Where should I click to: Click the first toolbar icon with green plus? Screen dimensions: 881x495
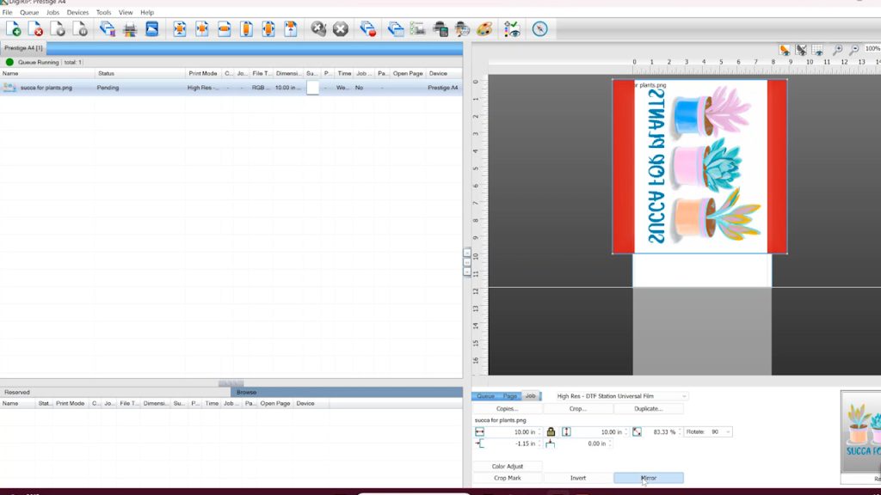pyautogui.click(x=14, y=29)
